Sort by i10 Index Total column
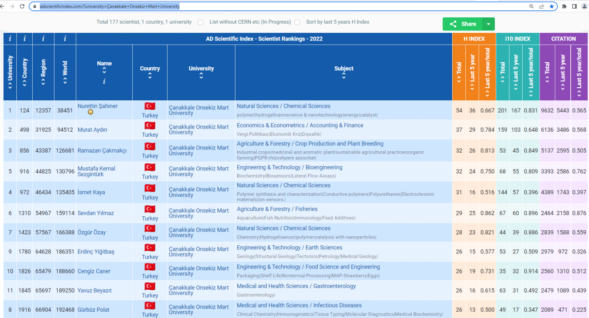589x318 pixels. [503, 72]
